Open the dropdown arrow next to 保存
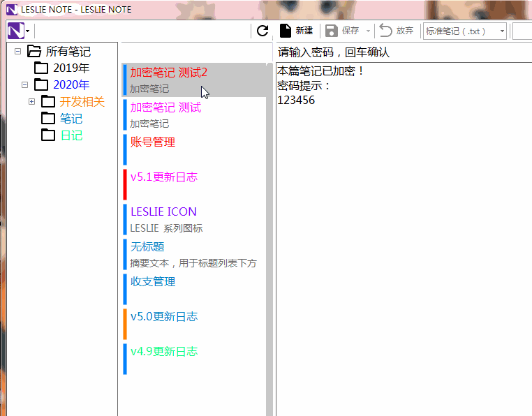This screenshot has height=416, width=532. [x=368, y=31]
